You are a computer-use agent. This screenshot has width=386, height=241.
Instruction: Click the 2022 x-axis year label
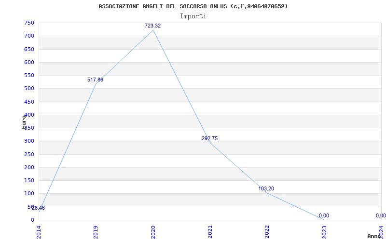pos(267,232)
